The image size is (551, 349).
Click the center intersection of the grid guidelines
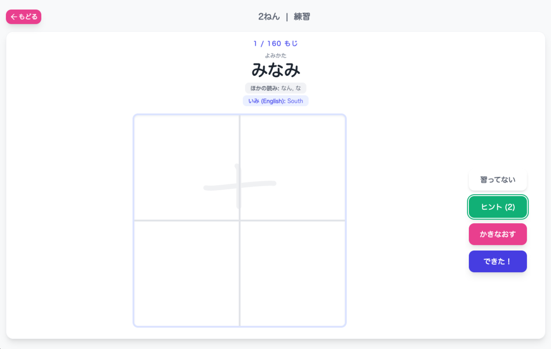(x=240, y=220)
